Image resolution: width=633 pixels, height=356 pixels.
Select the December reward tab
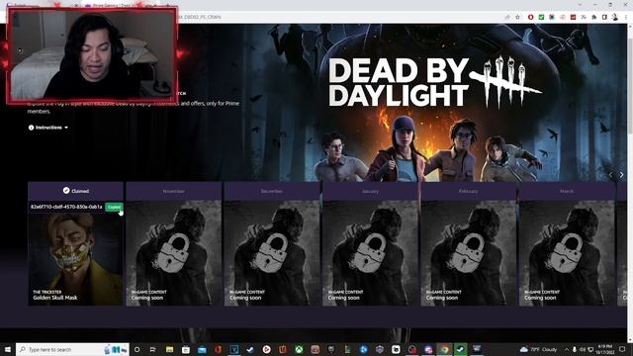(272, 191)
